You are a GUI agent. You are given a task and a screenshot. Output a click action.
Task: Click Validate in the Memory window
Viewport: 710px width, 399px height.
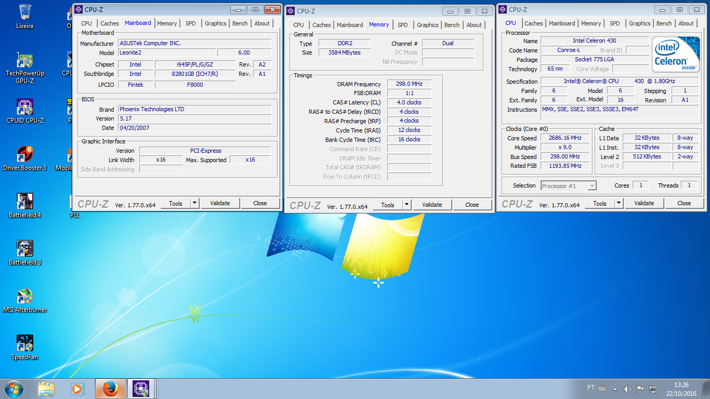click(x=432, y=205)
